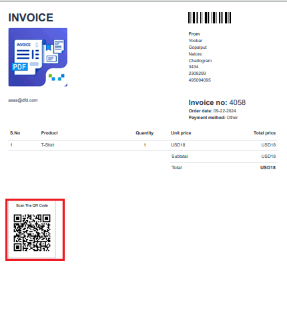
Task: Click the Unit price column header
Action: (181, 133)
